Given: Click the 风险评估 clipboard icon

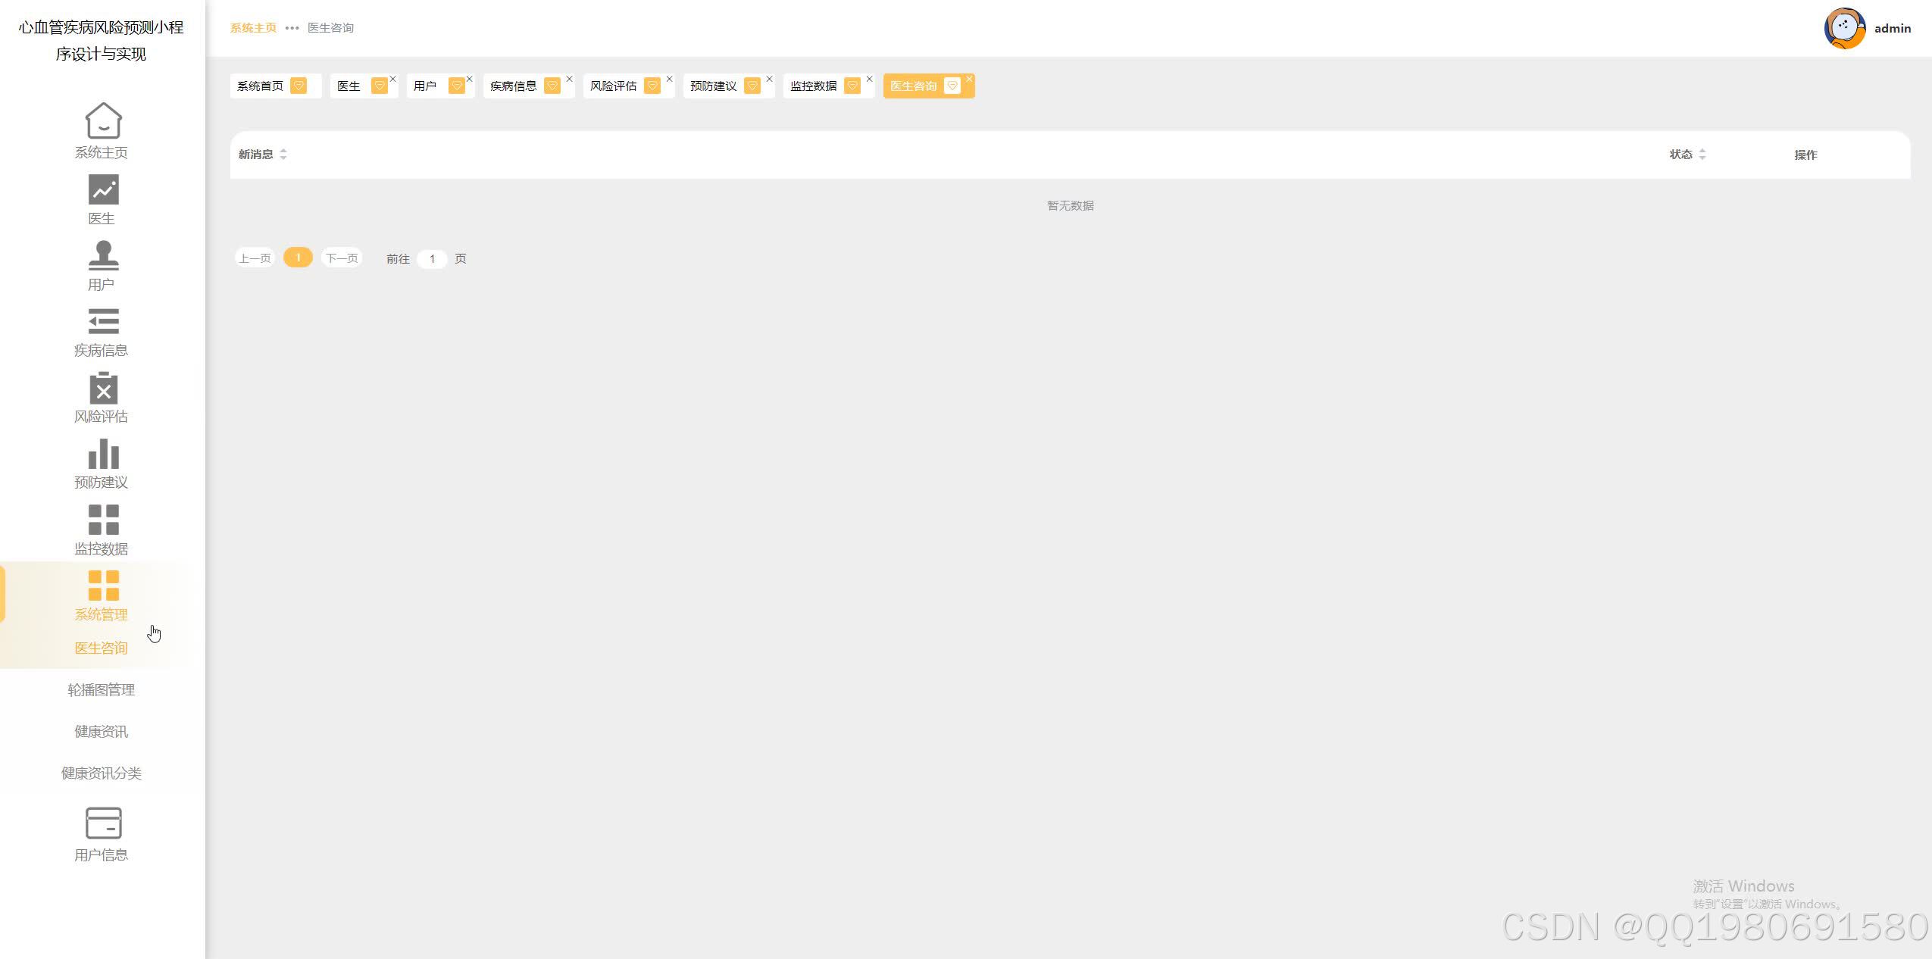Looking at the screenshot, I should tap(103, 388).
